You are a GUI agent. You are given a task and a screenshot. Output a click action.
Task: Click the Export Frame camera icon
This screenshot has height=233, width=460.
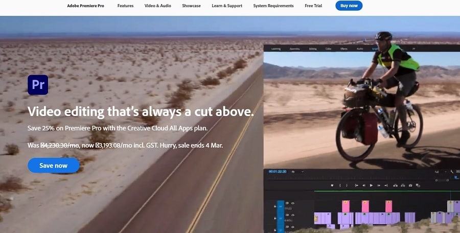tap(410, 185)
